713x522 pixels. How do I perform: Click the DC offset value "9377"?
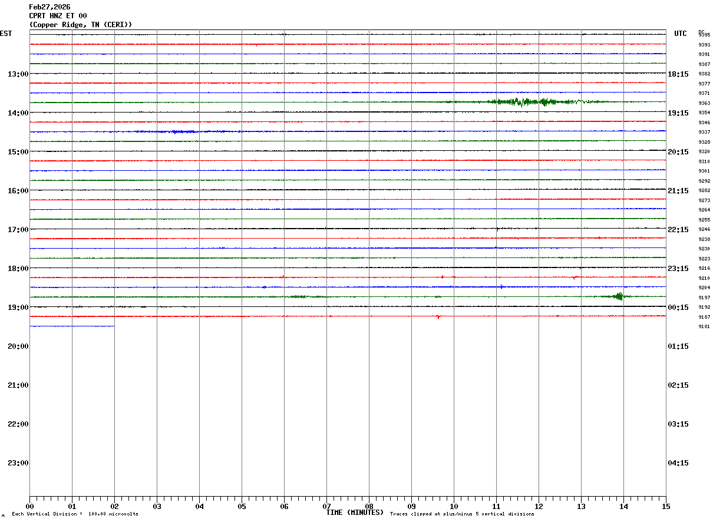pos(704,84)
